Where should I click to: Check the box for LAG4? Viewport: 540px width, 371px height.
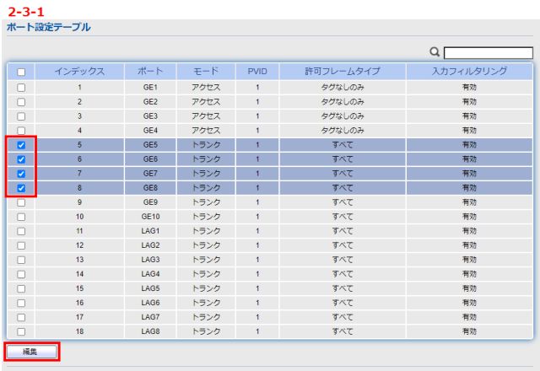click(21, 274)
